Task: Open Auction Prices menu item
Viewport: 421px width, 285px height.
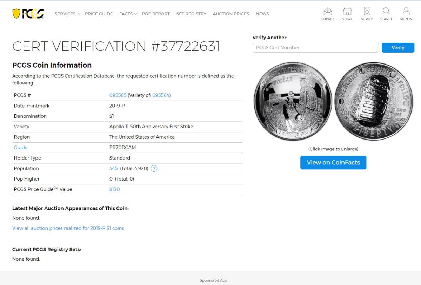Action: click(x=231, y=14)
